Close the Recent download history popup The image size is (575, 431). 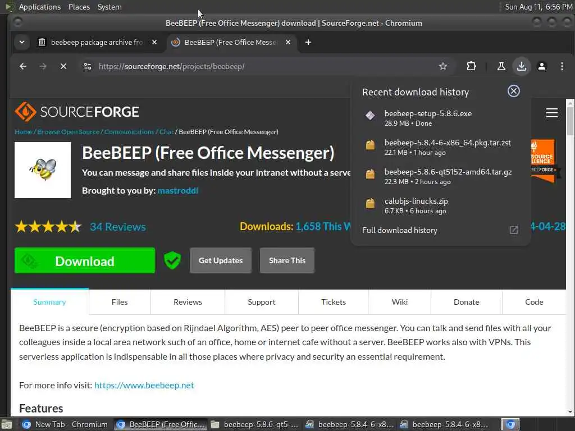click(513, 91)
